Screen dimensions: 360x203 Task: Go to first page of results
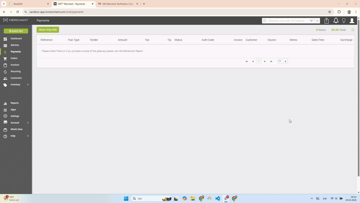(247, 61)
